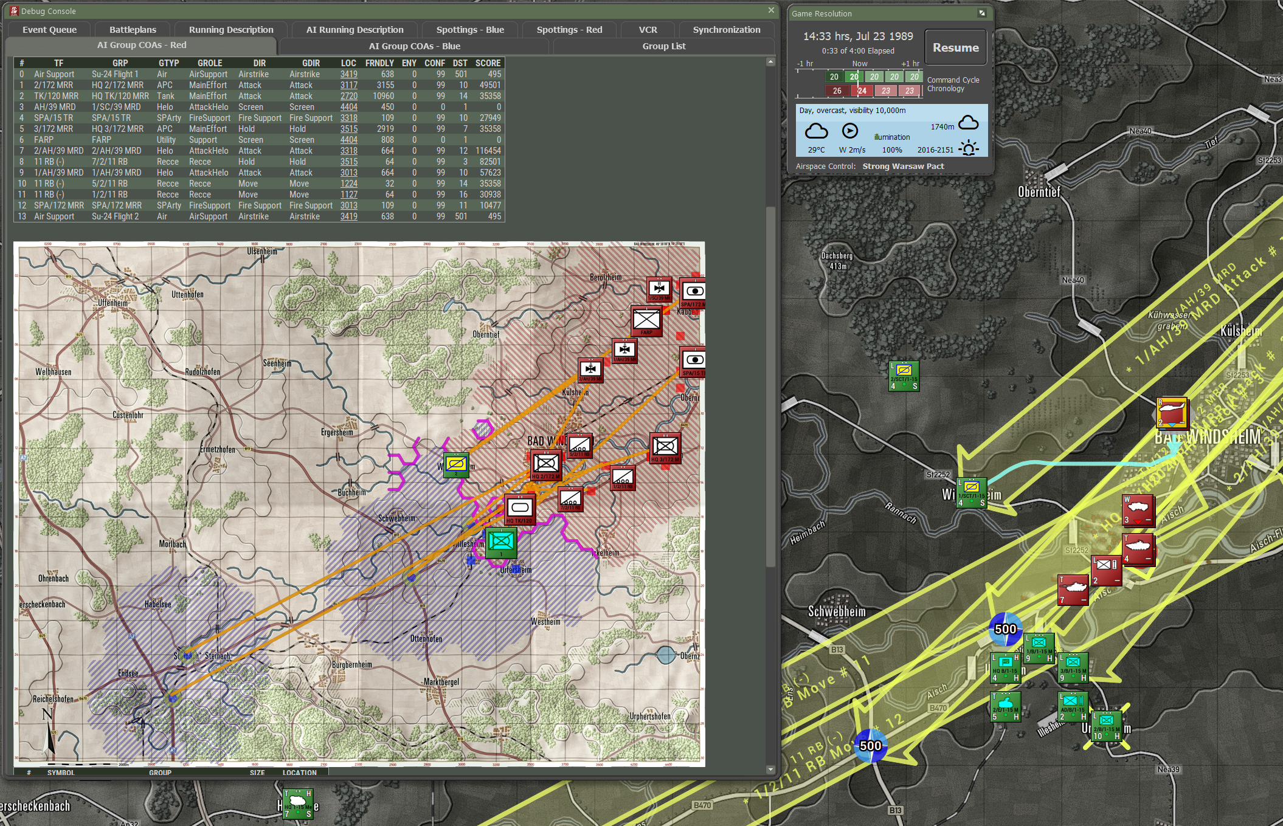This screenshot has height=826, width=1283.
Task: Click the wind direction arrow icon
Action: 850,131
